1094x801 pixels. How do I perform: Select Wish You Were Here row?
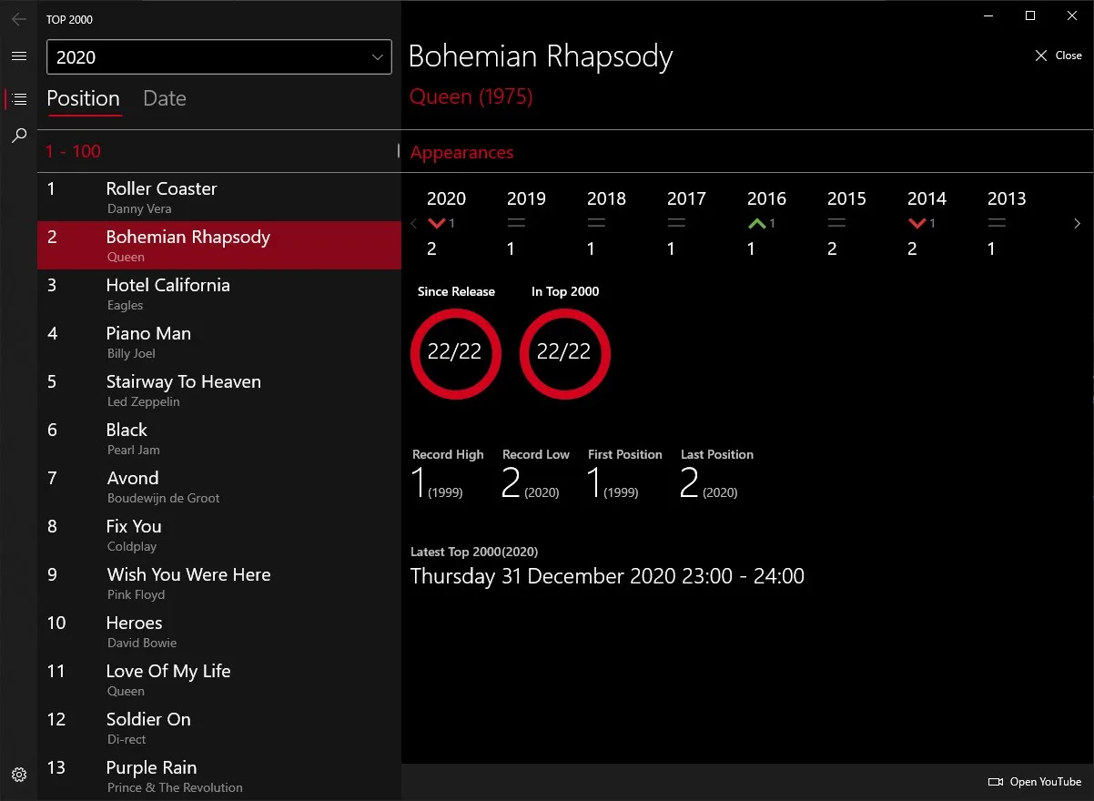tap(219, 583)
